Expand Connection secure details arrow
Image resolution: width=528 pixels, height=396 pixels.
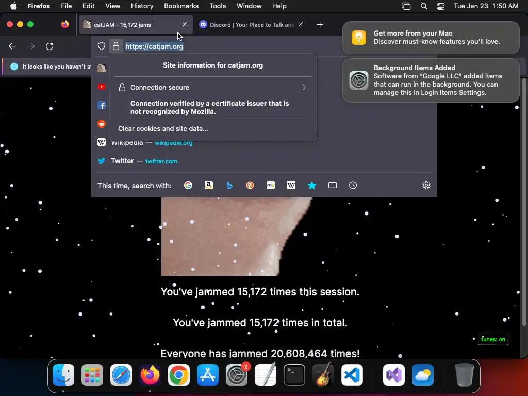click(304, 87)
